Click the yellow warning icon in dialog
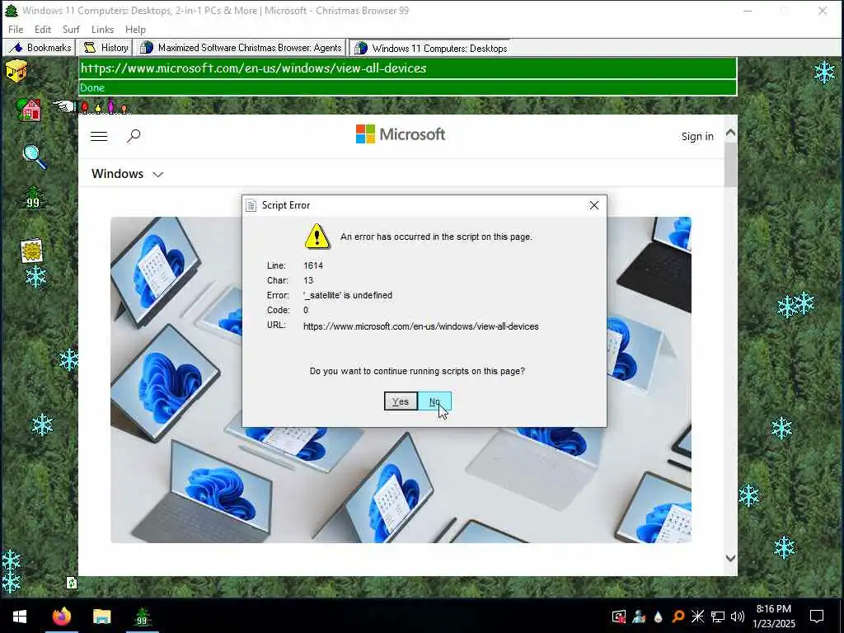The image size is (844, 633). tap(317, 237)
